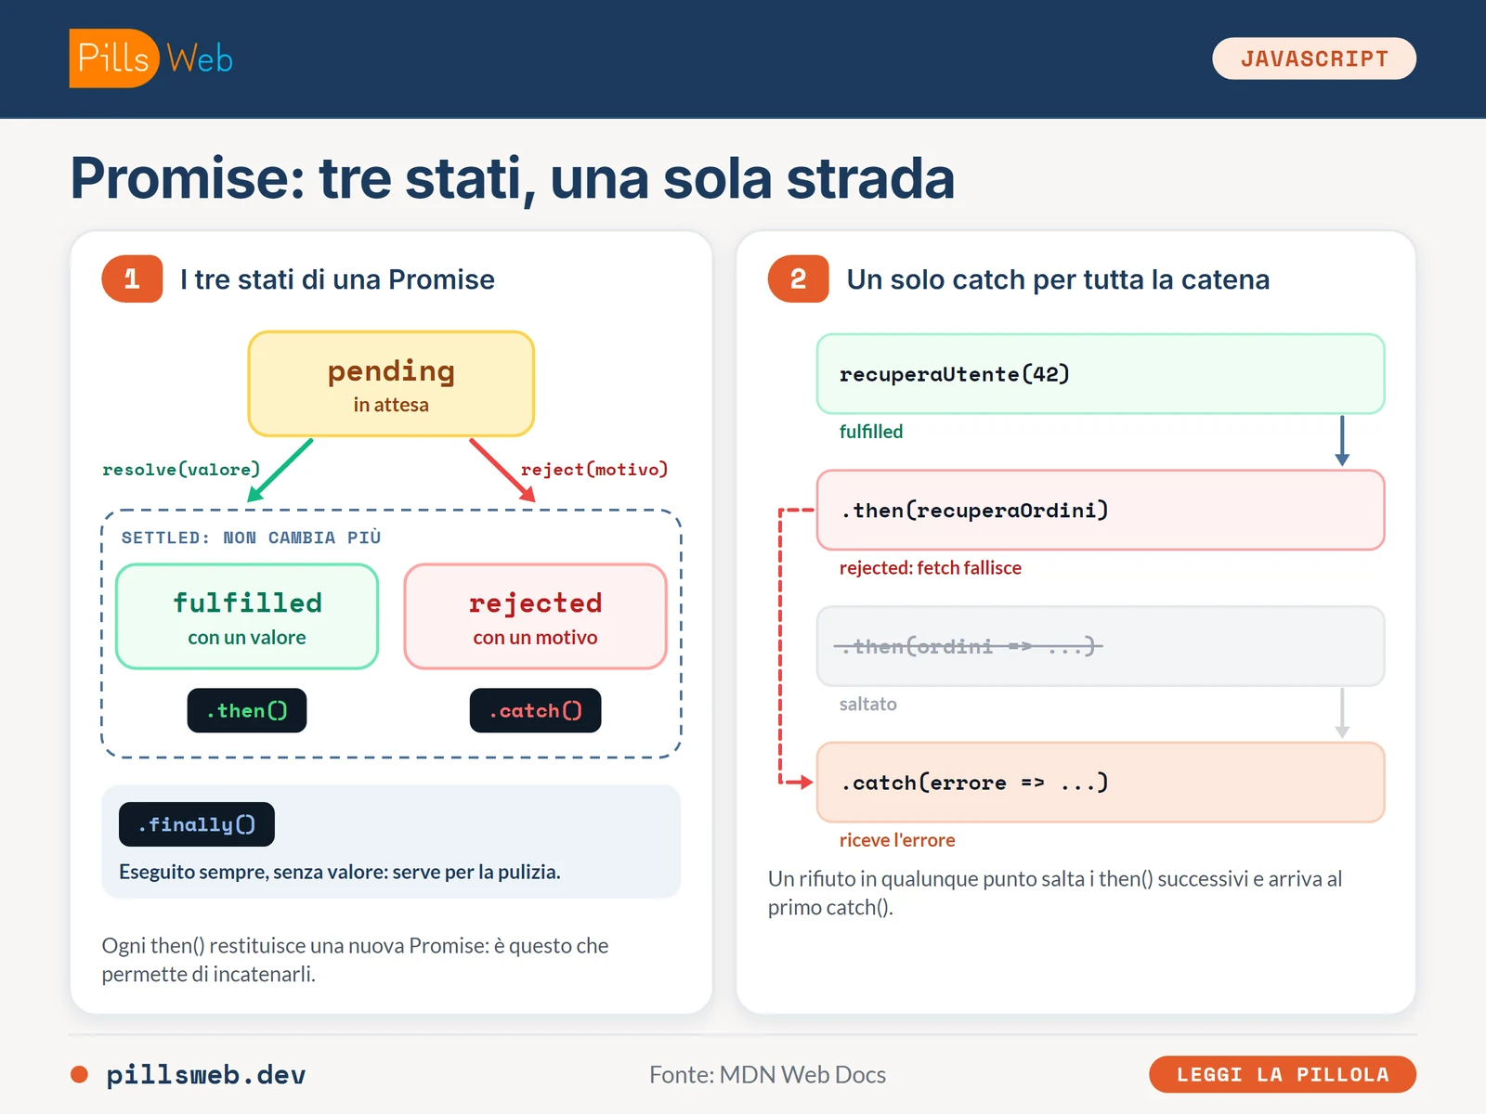Screen dimensions: 1486x1114
Task: Click the dark '.then()' code chip
Action: [x=247, y=710]
